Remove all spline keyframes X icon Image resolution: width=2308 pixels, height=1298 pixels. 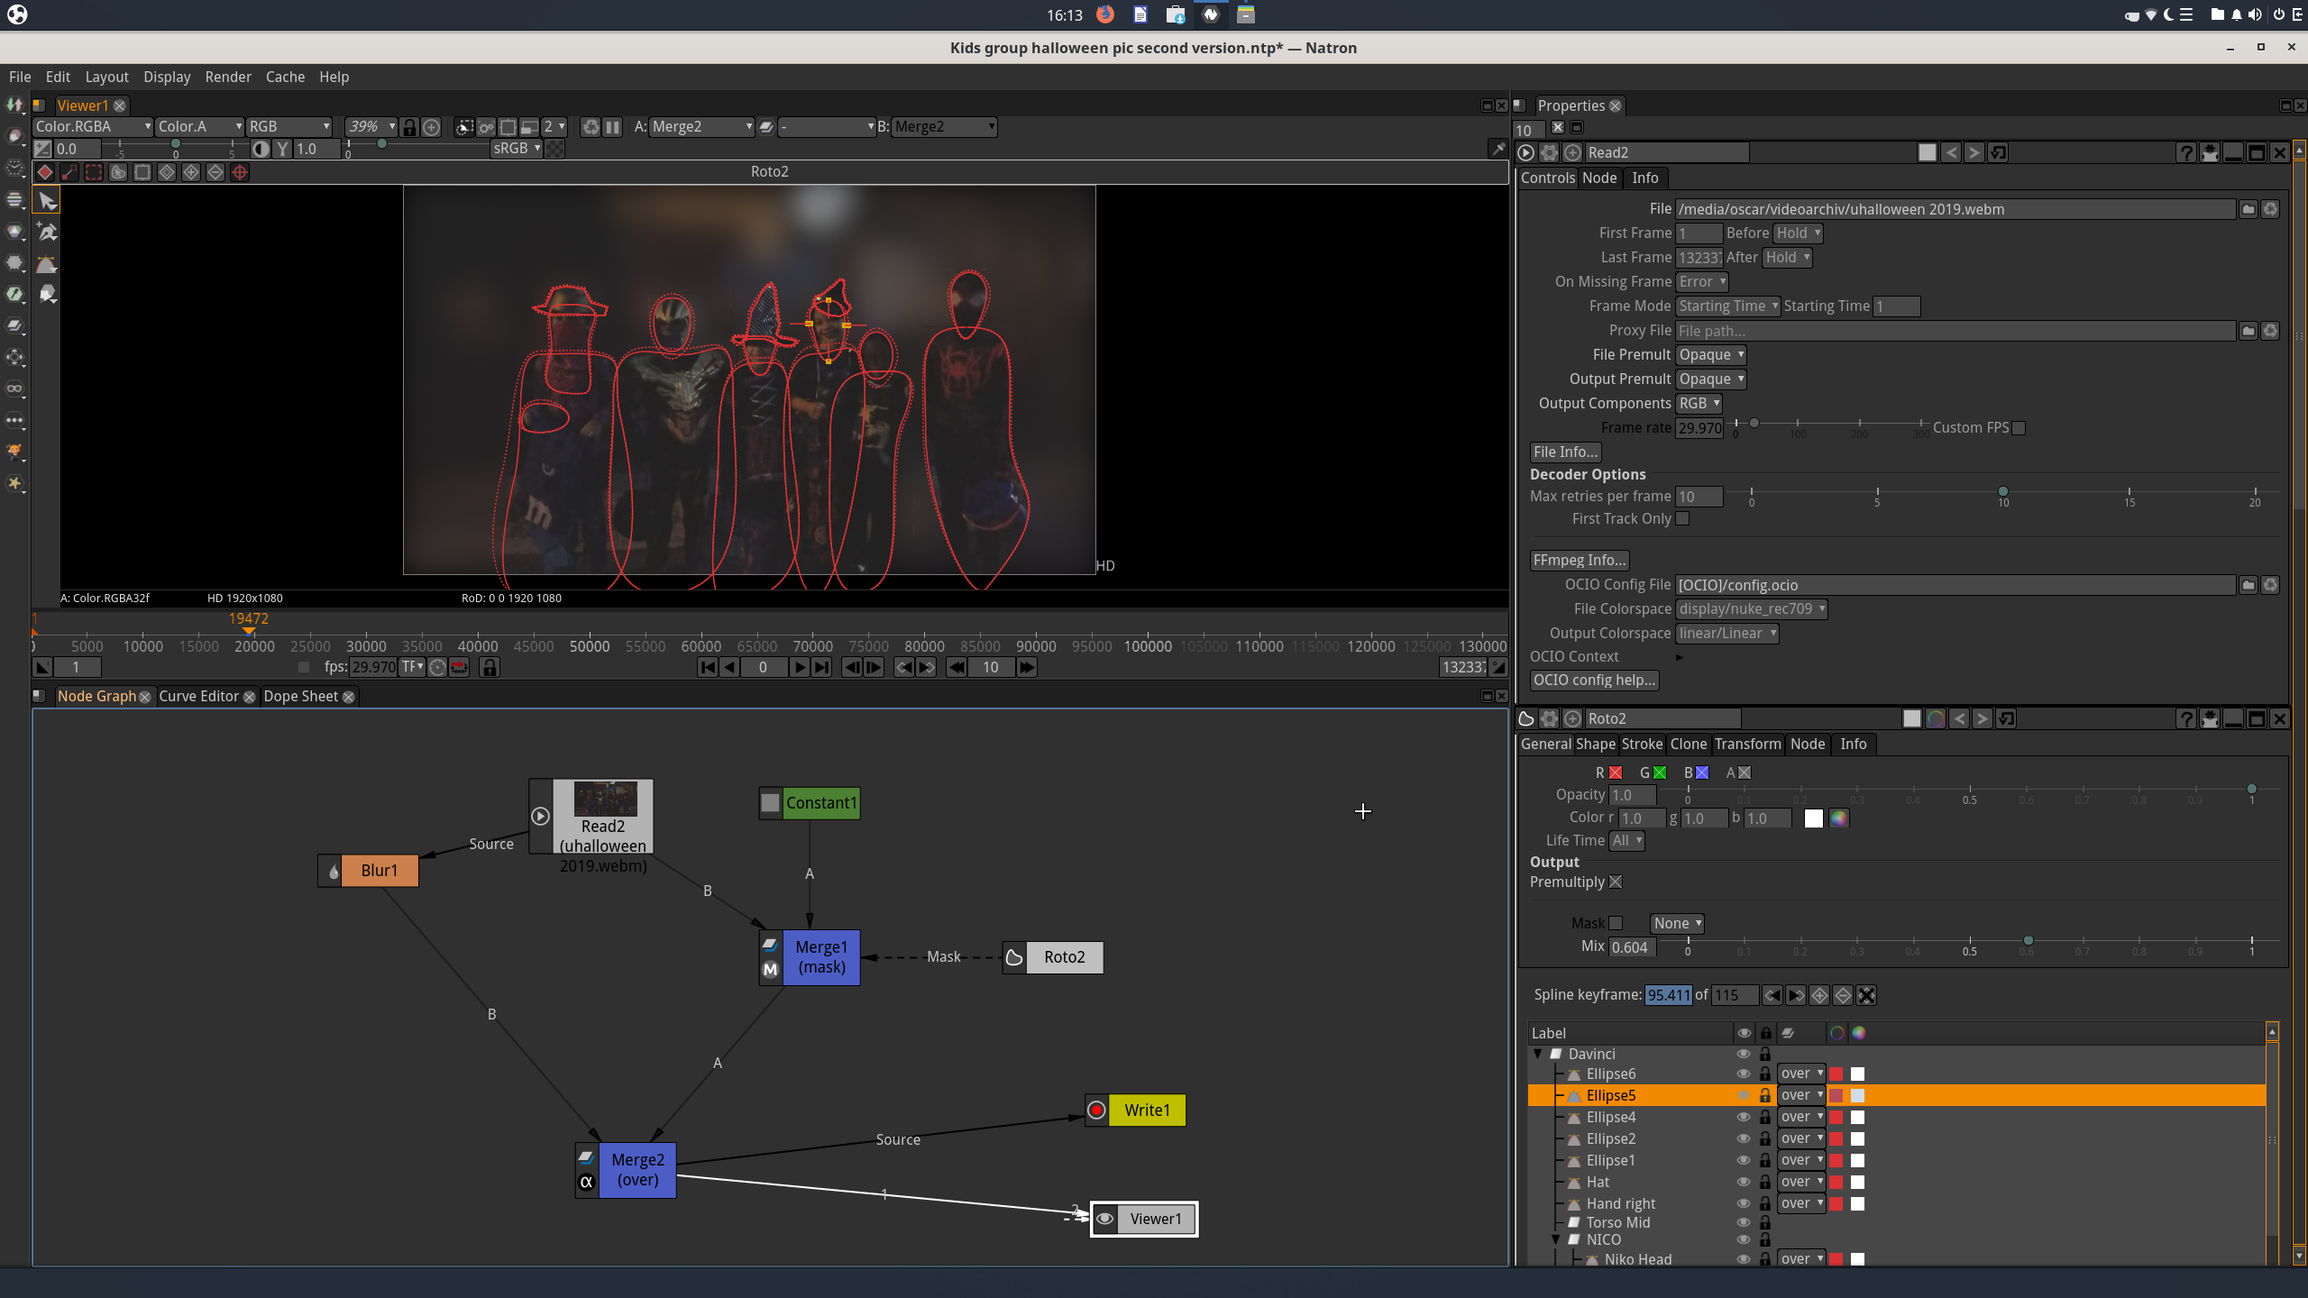click(1867, 995)
